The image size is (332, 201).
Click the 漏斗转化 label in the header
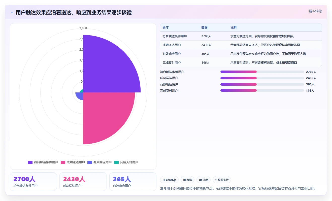pyautogui.click(x=315, y=11)
